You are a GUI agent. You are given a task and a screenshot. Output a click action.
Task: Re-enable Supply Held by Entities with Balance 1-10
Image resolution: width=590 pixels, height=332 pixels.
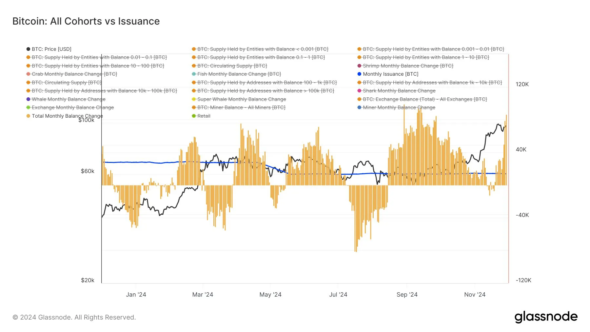pyautogui.click(x=423, y=57)
